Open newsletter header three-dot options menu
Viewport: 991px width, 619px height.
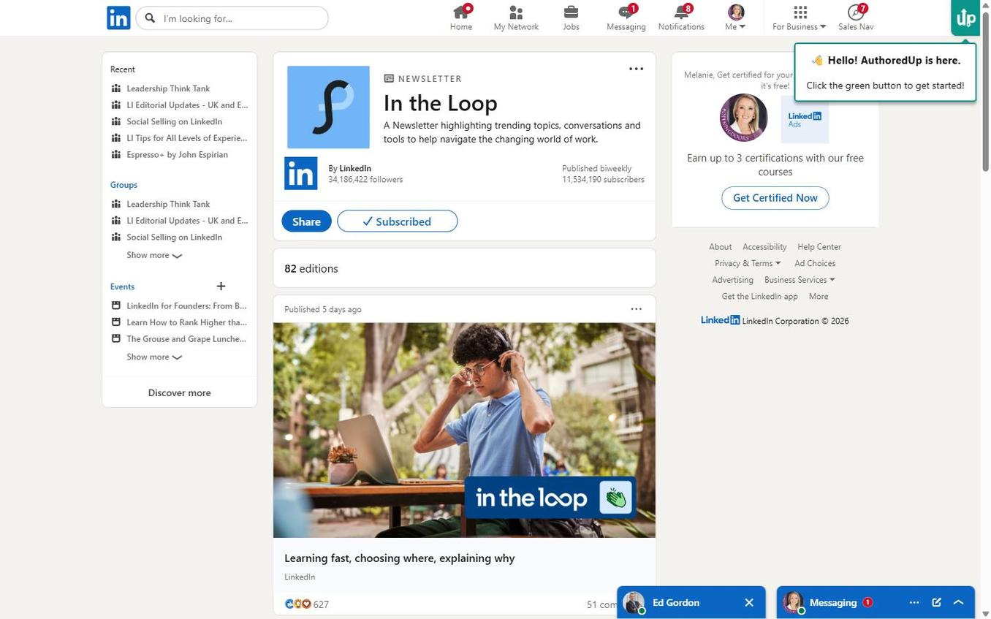pos(637,69)
